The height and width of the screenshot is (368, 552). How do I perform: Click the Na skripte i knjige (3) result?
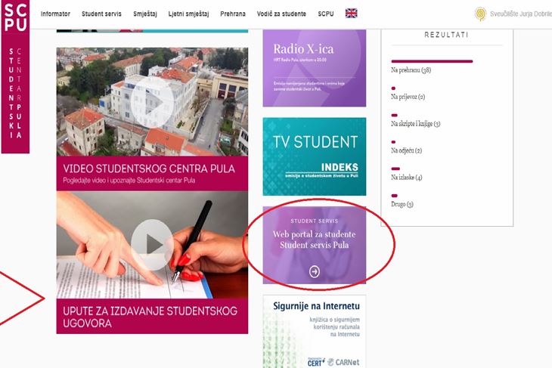pos(415,123)
